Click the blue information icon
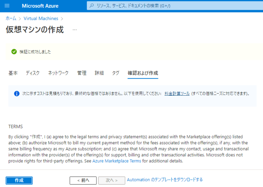The height and width of the screenshot is (187, 263). pyautogui.click(x=17, y=93)
